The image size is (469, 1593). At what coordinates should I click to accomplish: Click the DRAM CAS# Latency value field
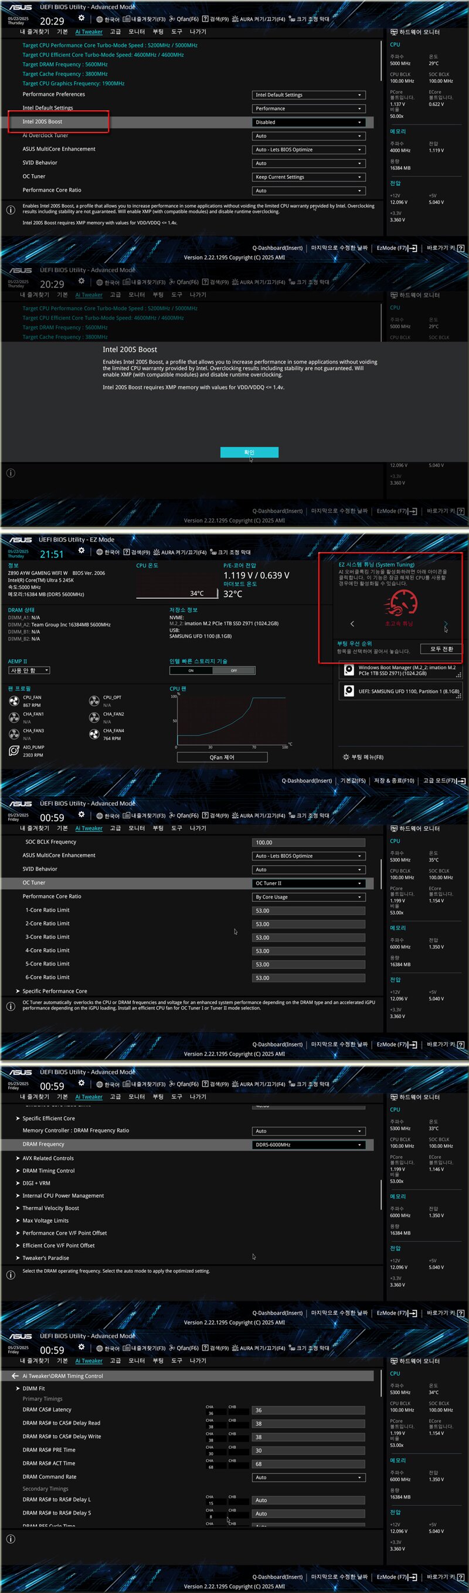[308, 1410]
